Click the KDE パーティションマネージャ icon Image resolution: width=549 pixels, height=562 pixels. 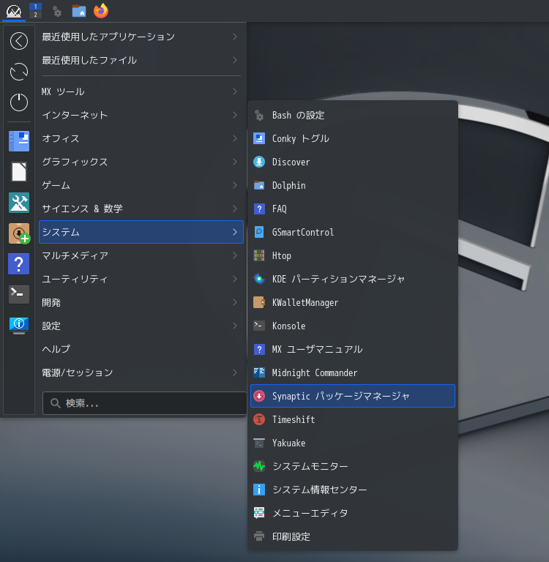pyautogui.click(x=259, y=279)
